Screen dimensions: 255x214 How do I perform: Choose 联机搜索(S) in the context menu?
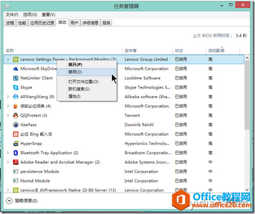87,89
